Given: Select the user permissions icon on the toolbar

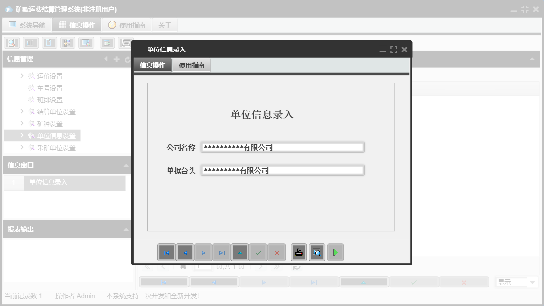Looking at the screenshot, I should 67,43.
